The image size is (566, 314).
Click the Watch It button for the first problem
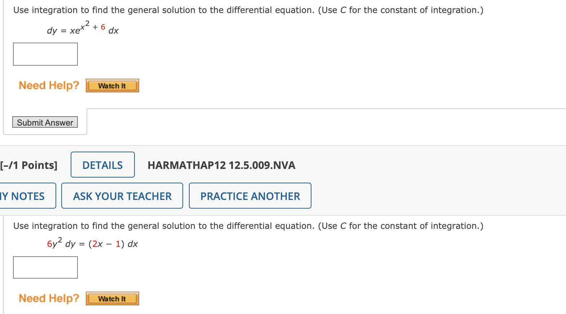click(x=112, y=86)
